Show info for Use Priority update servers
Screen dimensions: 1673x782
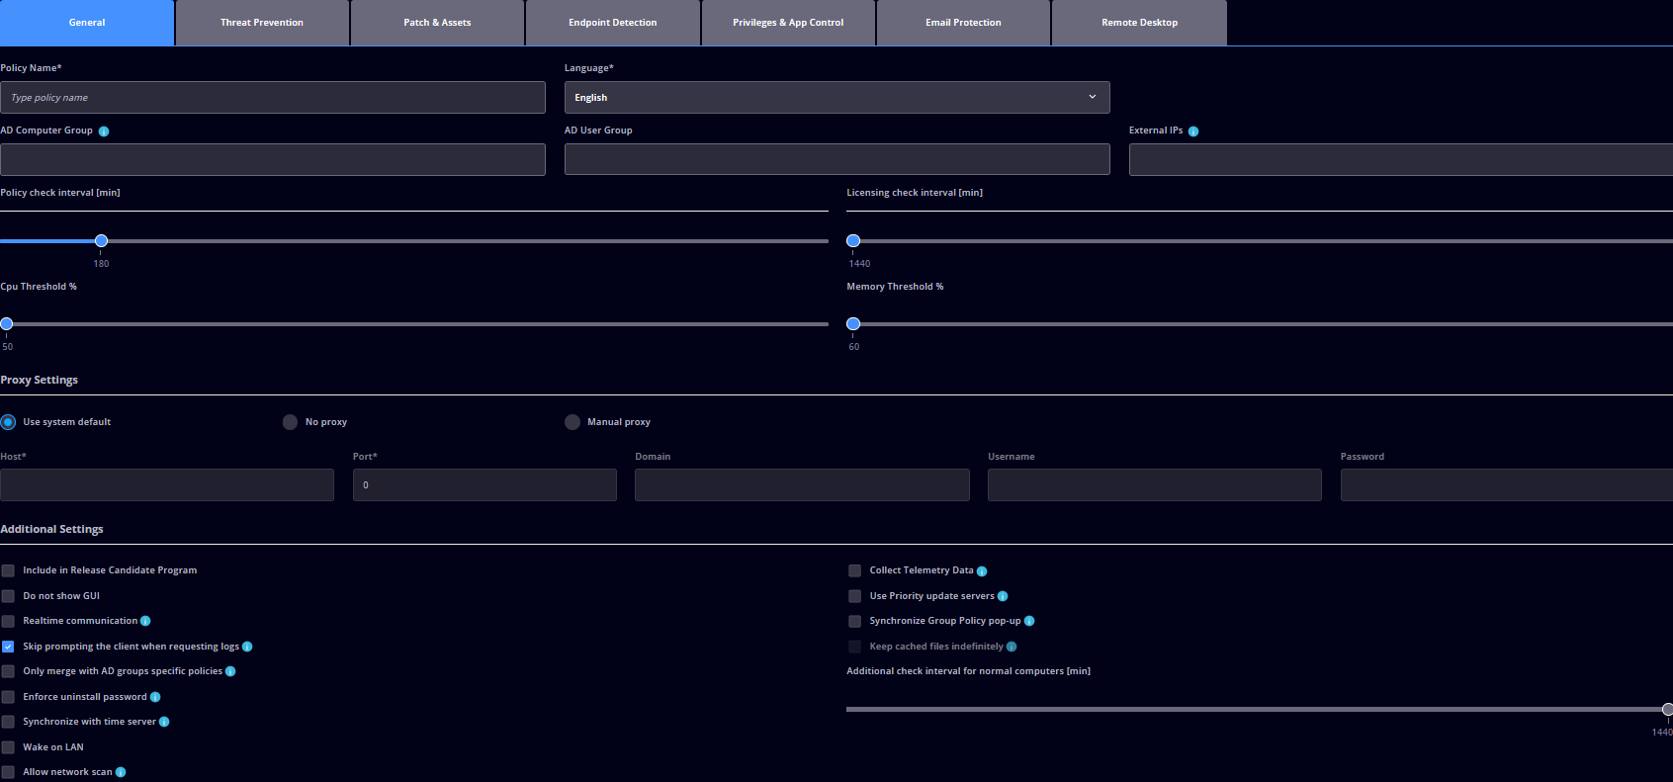coord(1003,596)
